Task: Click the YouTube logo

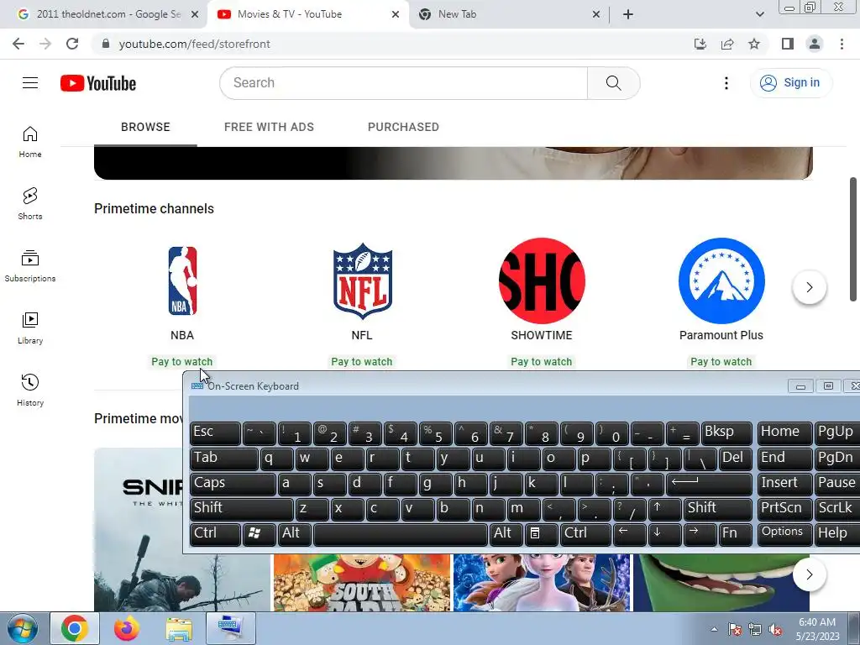Action: [x=98, y=83]
